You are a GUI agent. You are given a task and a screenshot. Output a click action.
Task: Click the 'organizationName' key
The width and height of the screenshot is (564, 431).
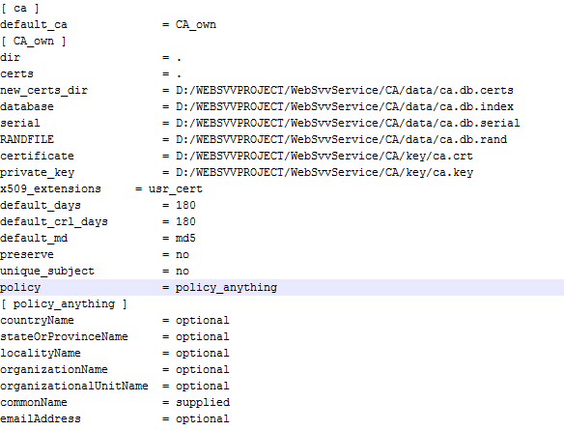click(x=54, y=369)
